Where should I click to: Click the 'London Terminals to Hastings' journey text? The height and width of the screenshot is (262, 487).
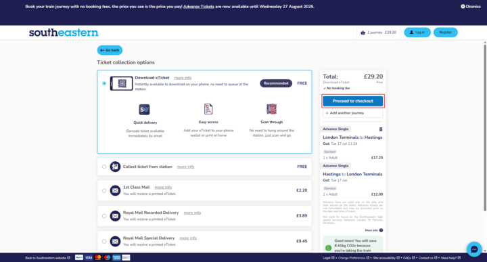(x=352, y=137)
